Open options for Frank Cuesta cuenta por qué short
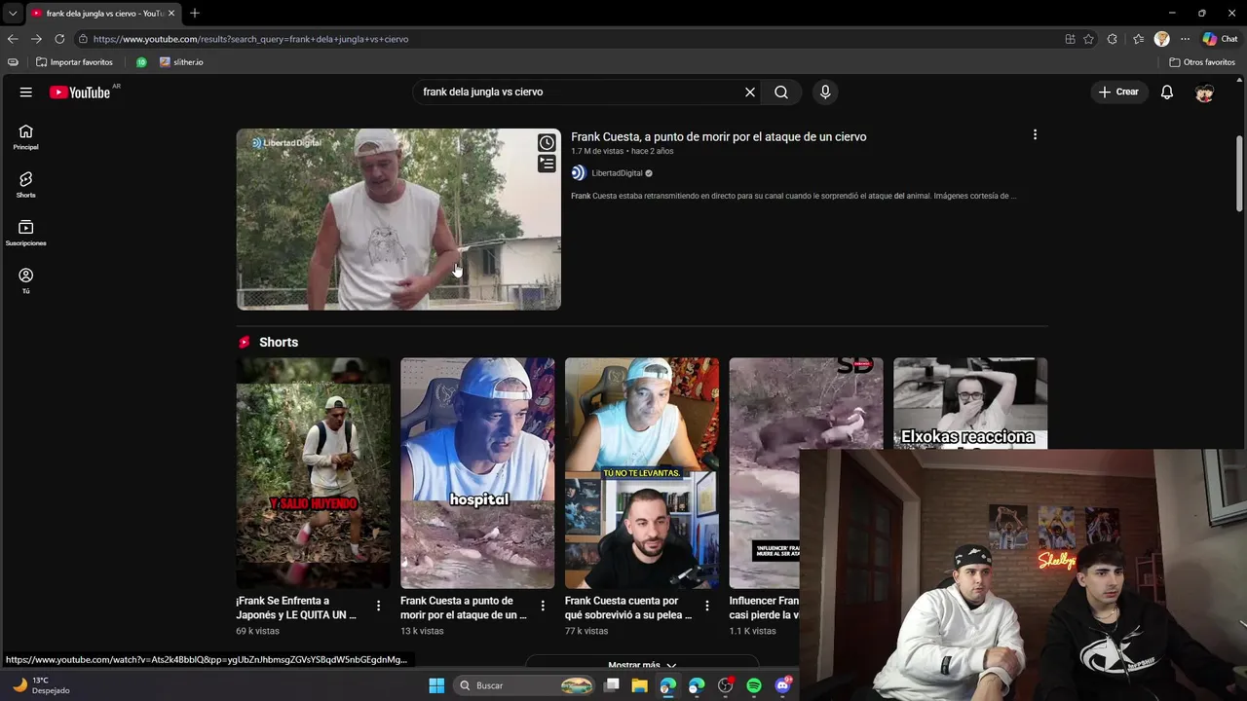 click(x=707, y=606)
